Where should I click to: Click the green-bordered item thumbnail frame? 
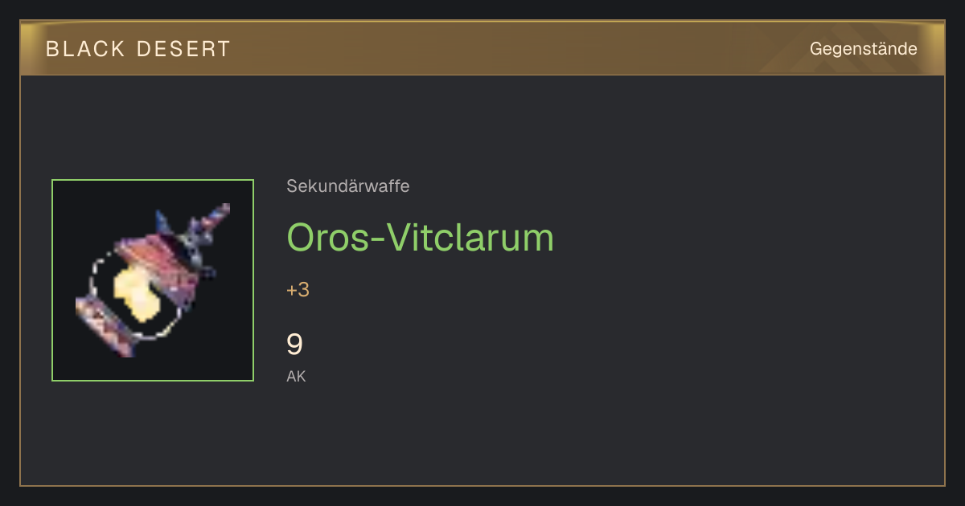pyautogui.click(x=153, y=280)
